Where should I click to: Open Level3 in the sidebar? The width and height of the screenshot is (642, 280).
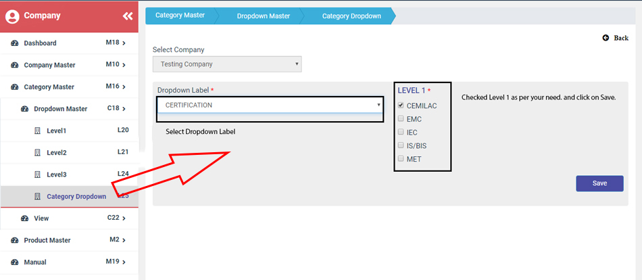pyautogui.click(x=57, y=174)
